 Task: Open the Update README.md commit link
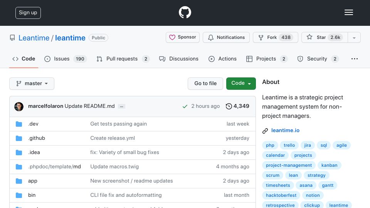click(90, 106)
